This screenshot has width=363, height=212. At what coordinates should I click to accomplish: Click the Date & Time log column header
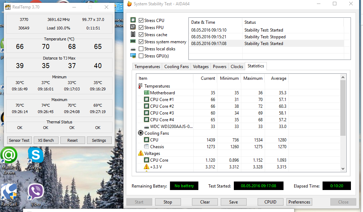(215, 22)
